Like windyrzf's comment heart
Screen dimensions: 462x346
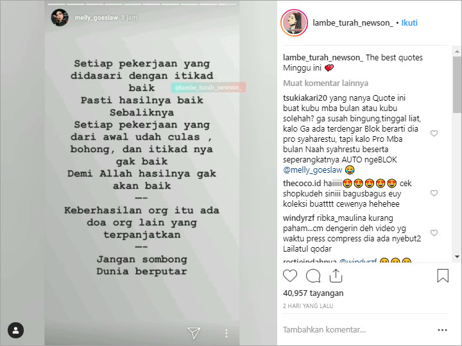point(434,233)
